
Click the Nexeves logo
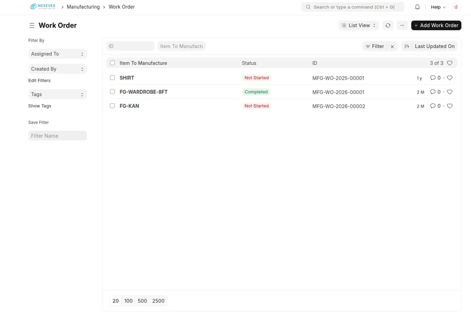click(43, 6)
